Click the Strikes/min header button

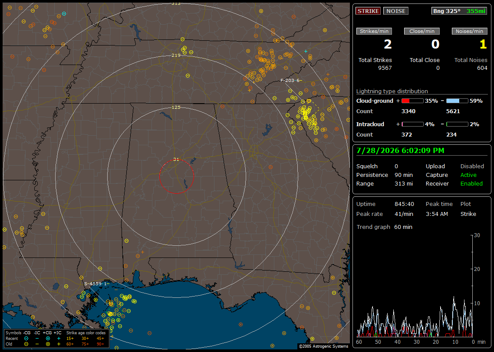[x=374, y=31]
